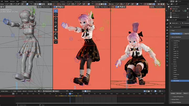189x106 pixels.
Task: Click new action duplicate icon beside Jump
Action: (87, 91)
